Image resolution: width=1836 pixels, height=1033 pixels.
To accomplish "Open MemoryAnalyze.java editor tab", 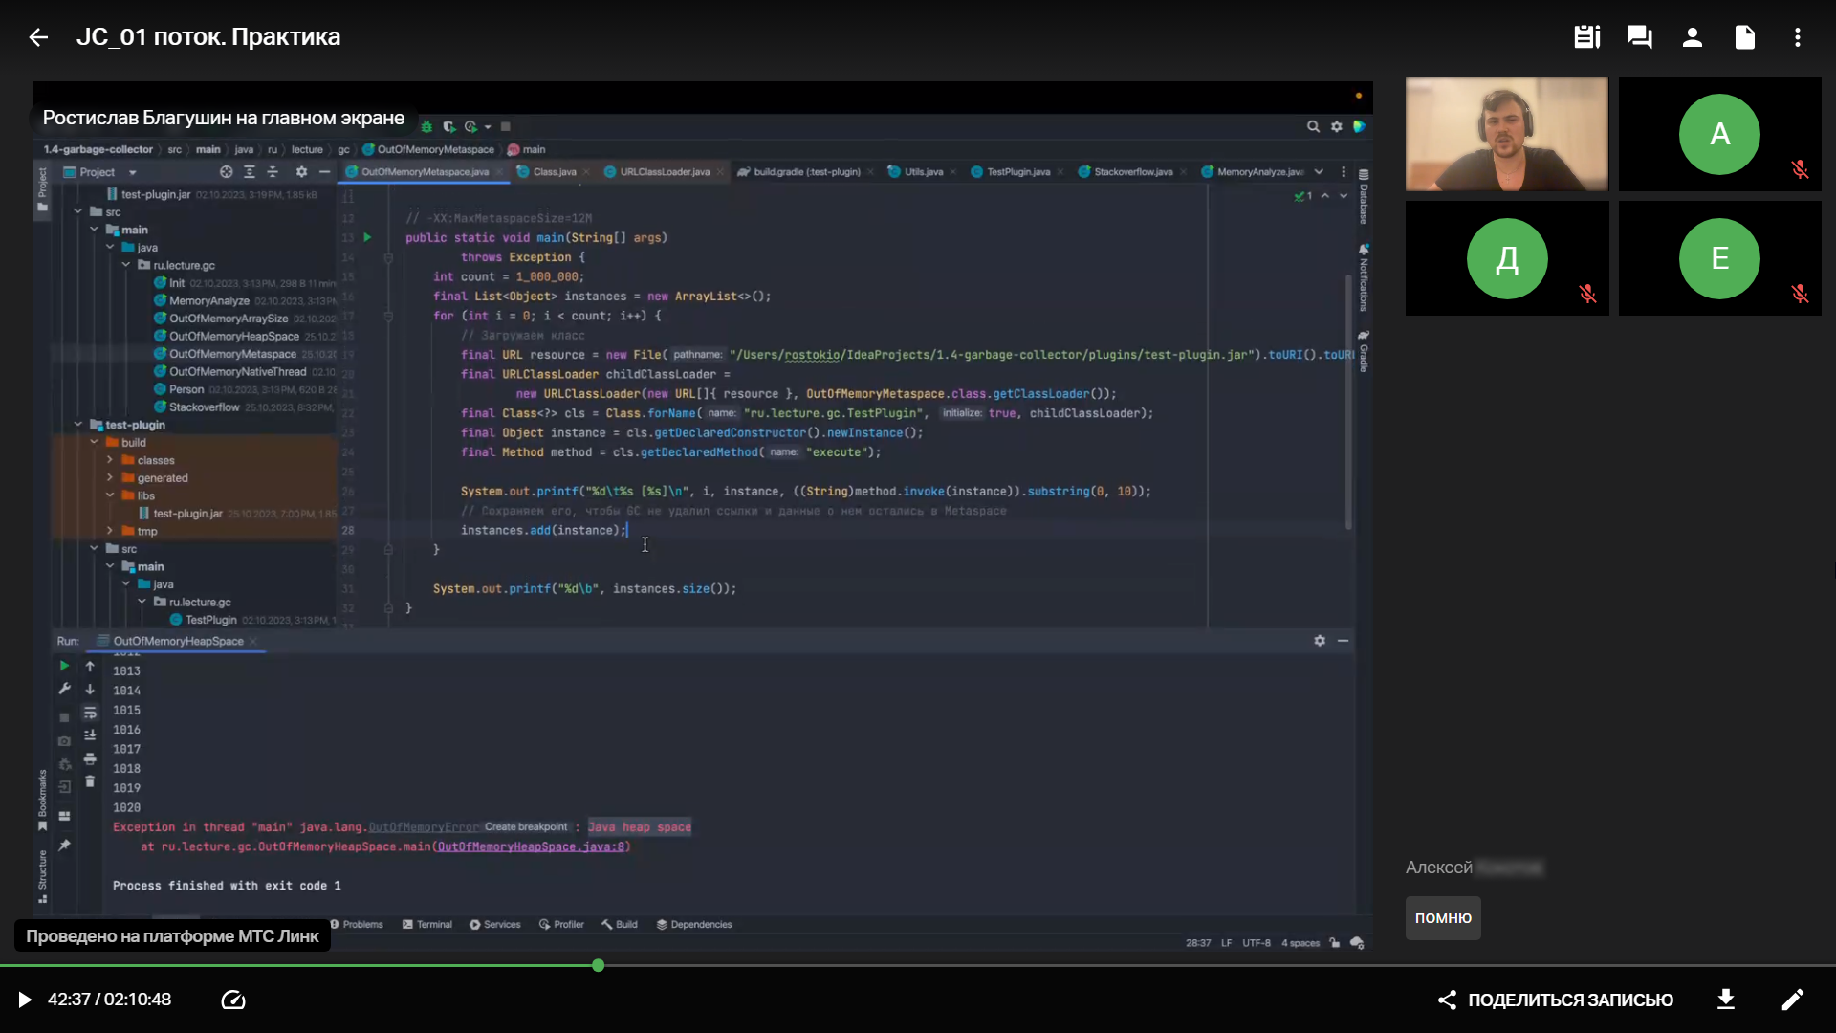I will [x=1258, y=172].
